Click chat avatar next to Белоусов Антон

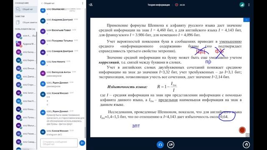click(43, 73)
